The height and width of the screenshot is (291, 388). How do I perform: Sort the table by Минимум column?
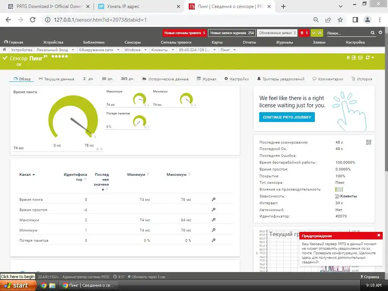138,174
